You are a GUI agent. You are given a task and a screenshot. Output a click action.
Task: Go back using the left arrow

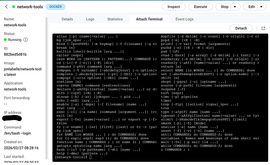point(6,7)
